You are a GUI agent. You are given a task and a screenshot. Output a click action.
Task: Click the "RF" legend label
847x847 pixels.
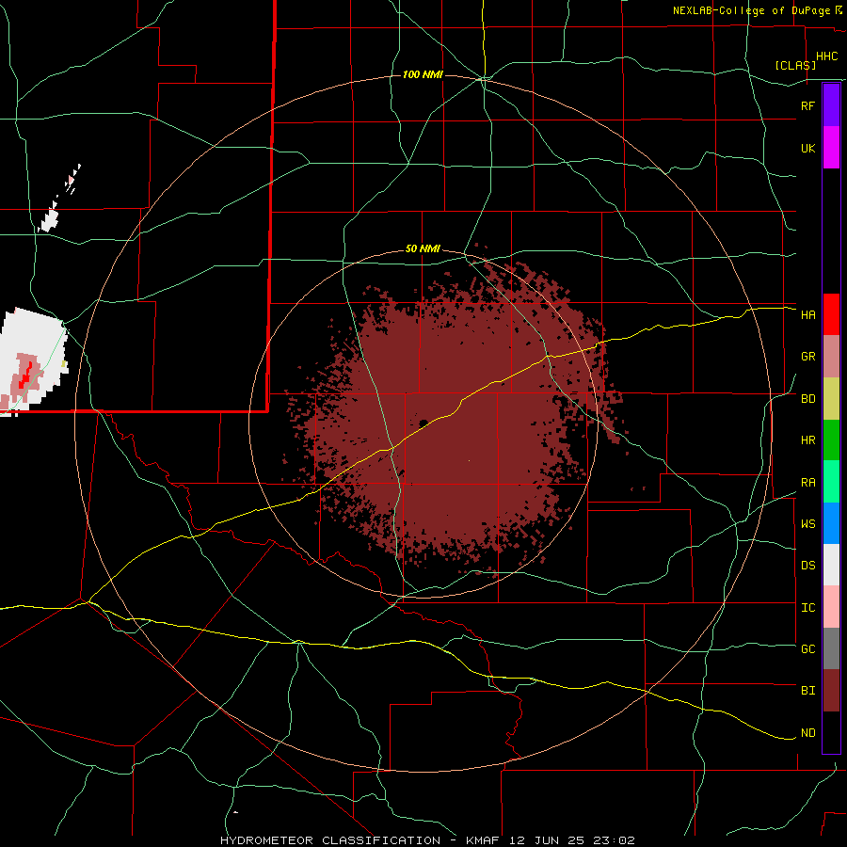pyautogui.click(x=807, y=105)
